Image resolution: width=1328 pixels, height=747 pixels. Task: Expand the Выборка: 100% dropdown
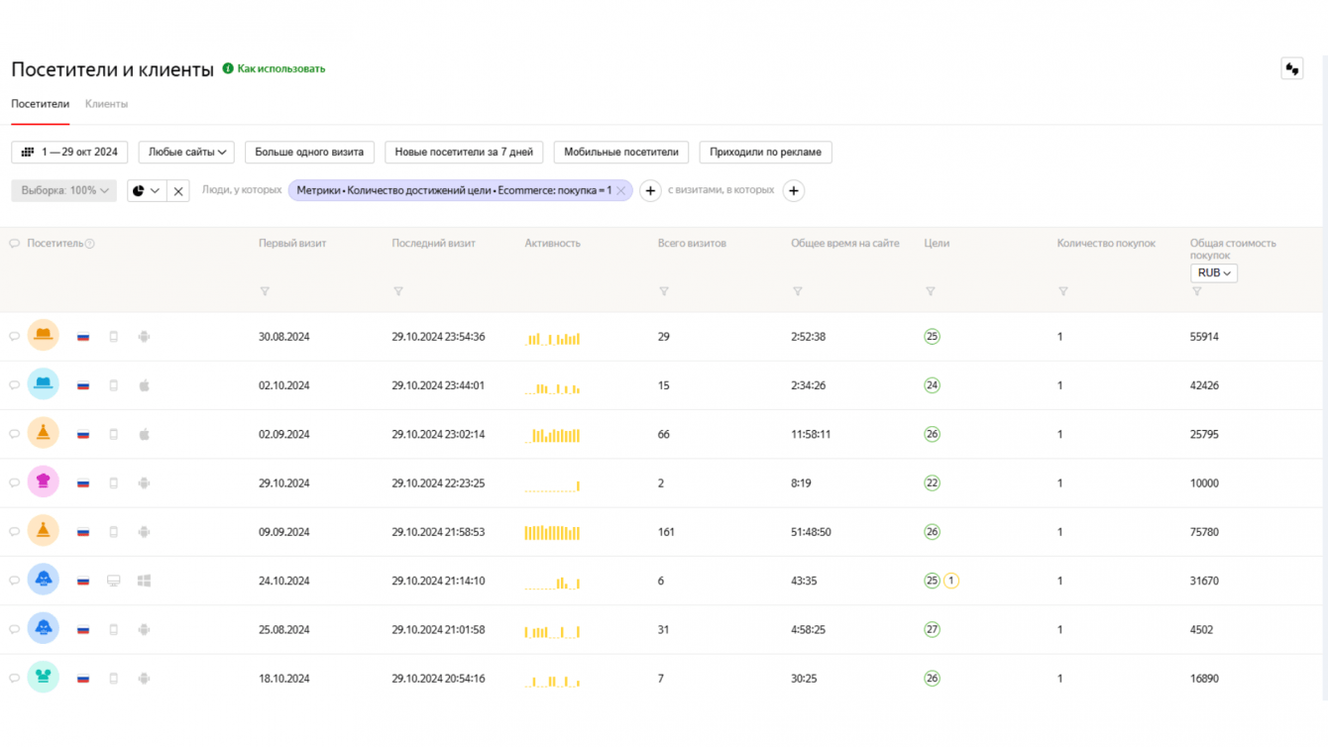coord(64,191)
